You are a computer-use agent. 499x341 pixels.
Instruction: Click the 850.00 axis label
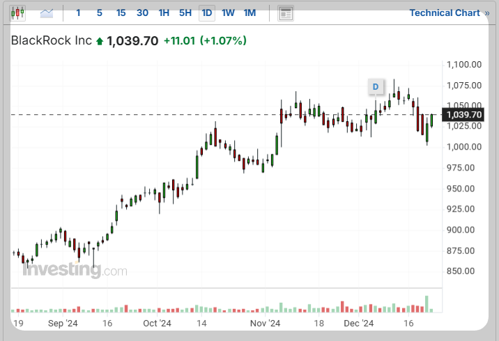tap(461, 271)
